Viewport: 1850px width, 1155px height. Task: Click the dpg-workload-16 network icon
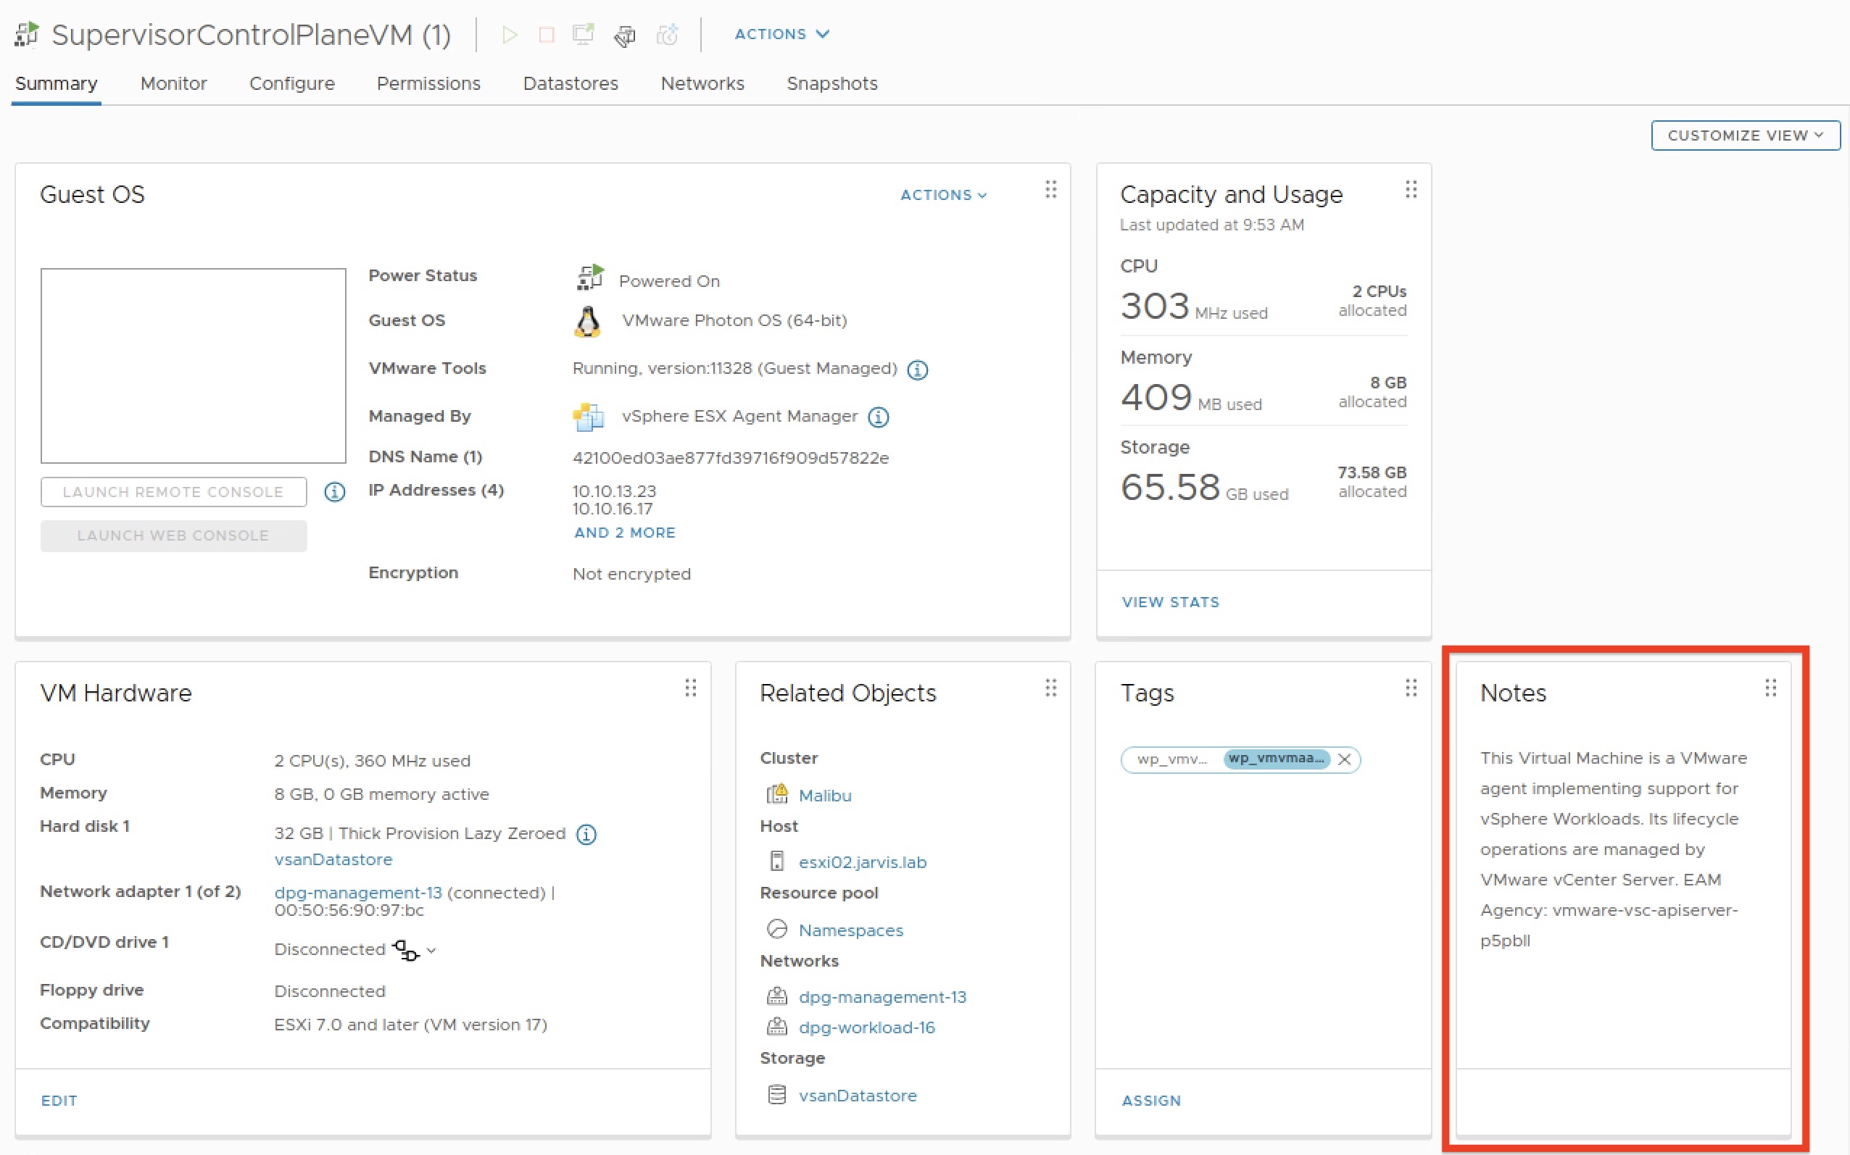pos(777,1026)
